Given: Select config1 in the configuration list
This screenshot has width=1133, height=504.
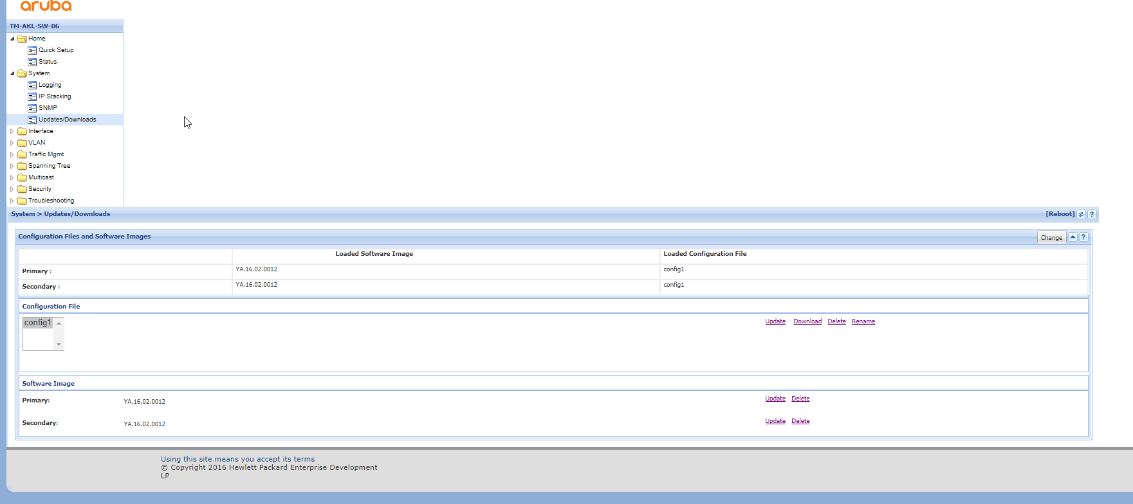Looking at the screenshot, I should (x=37, y=323).
